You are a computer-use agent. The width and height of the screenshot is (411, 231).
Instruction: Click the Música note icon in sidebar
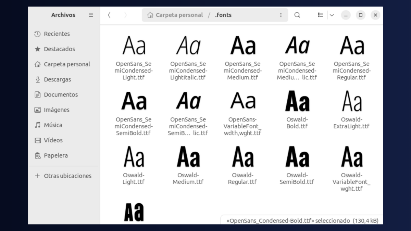37,125
